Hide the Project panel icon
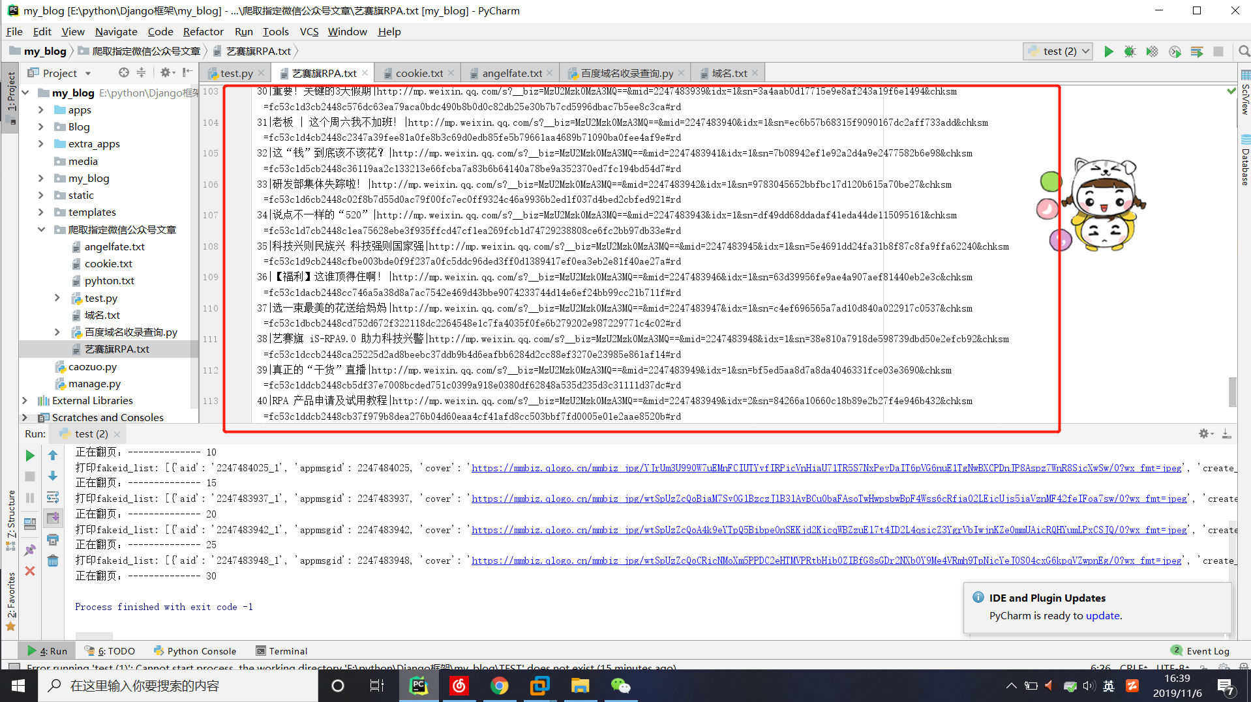Viewport: 1251px width, 702px height. click(187, 72)
